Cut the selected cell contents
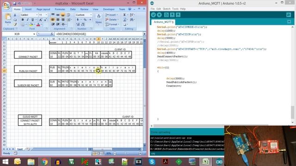Viewport: 296px width, 166px height. 15,15
